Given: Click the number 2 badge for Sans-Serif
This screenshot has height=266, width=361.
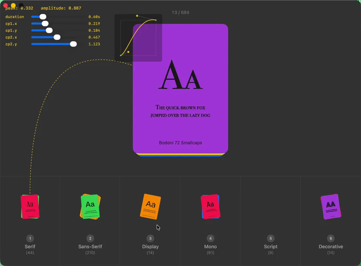Looking at the screenshot, I should click(x=90, y=238).
